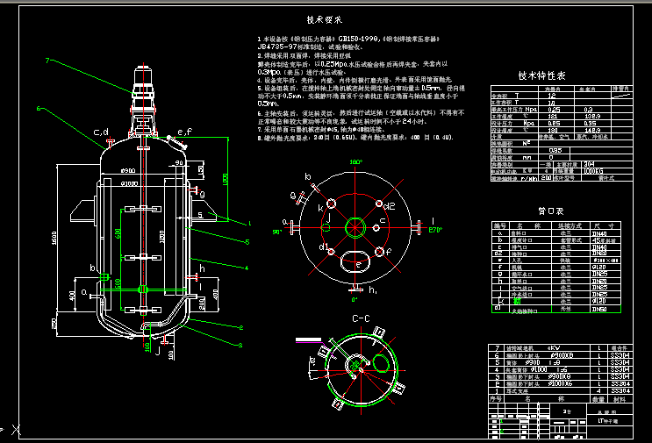Click the 尺寸 header in nozzle table

605,225
